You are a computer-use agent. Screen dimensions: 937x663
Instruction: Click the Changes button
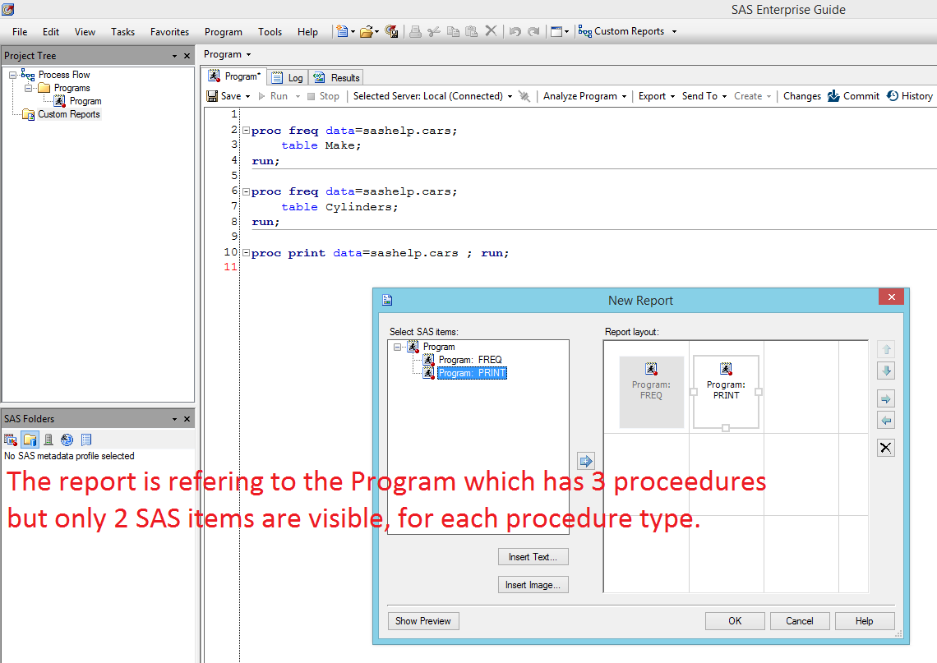tap(801, 96)
